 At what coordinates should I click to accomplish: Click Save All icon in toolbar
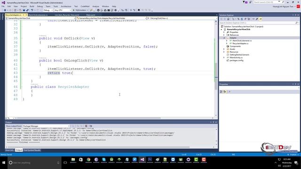[x=27, y=10]
